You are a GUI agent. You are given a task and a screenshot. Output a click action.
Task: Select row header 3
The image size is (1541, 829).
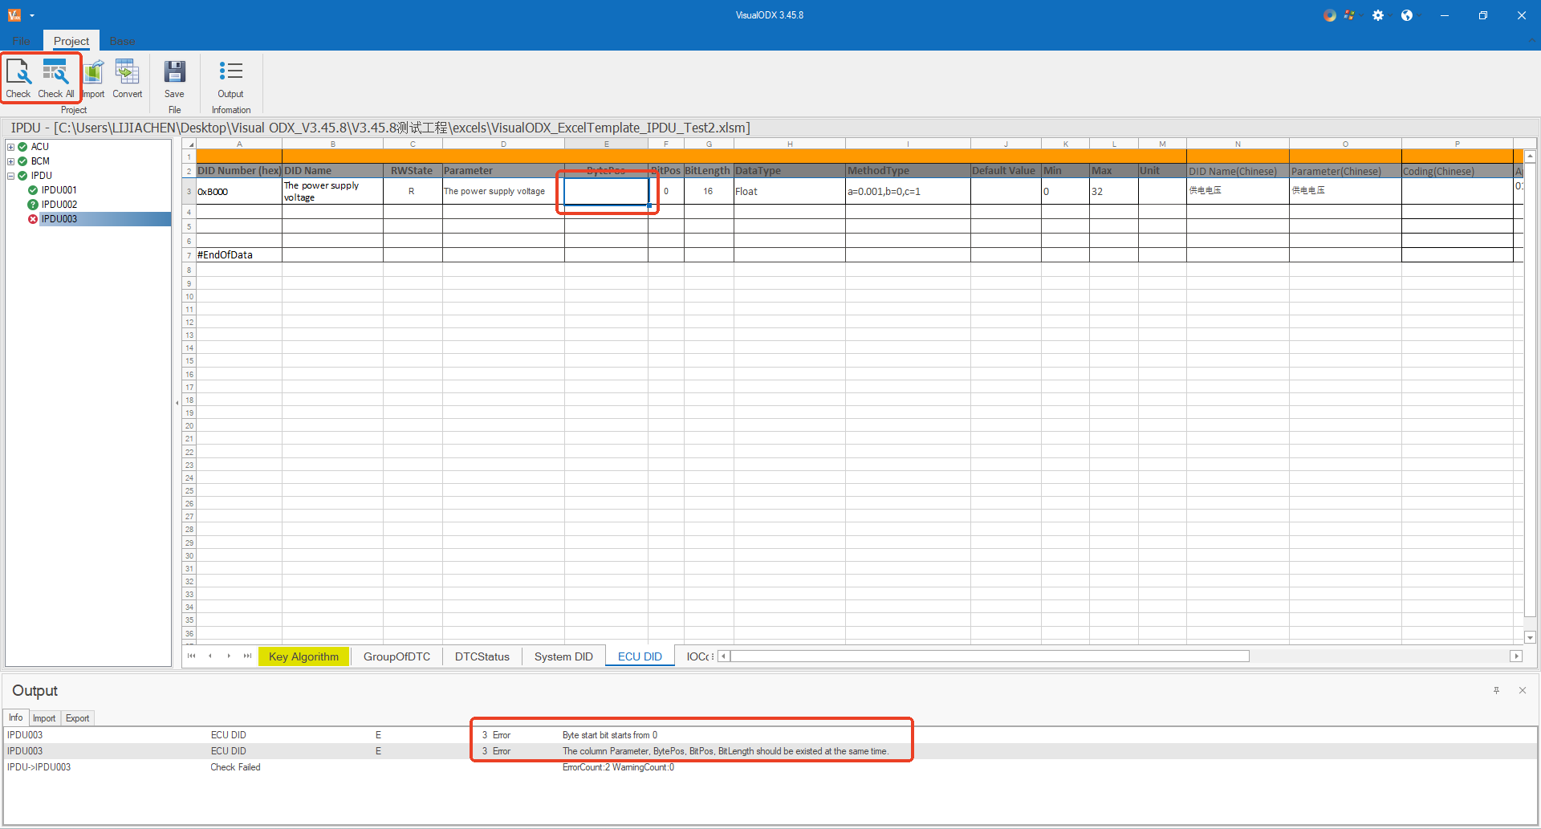point(189,191)
